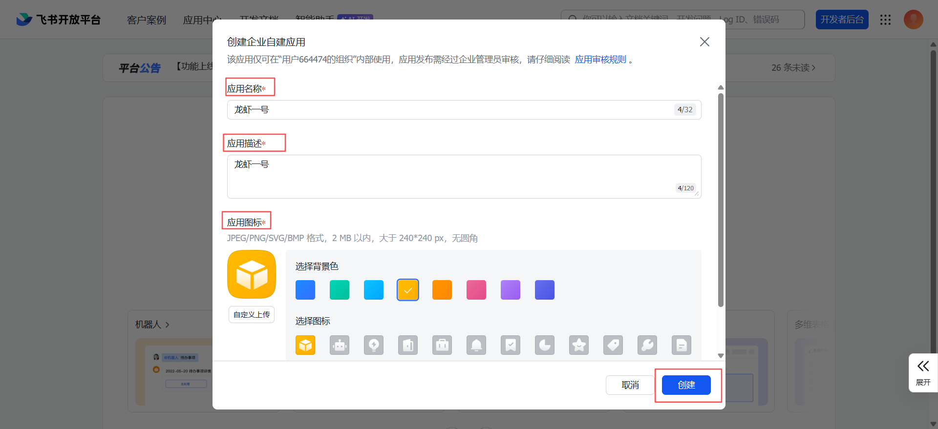Click the dialog vertical scrollbar
The height and width of the screenshot is (429, 938).
pos(721,200)
